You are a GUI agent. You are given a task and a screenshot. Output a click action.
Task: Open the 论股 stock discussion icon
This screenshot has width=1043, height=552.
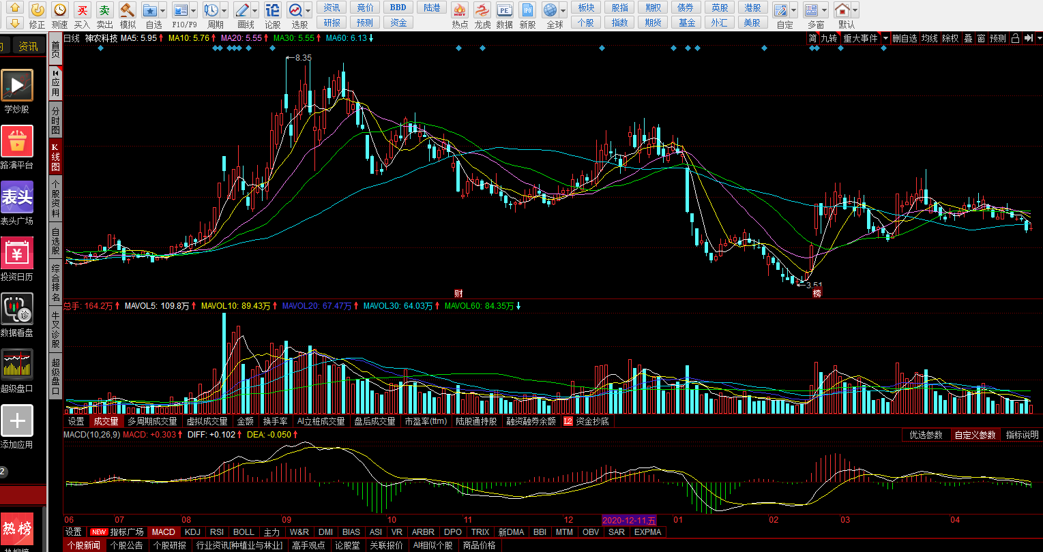pyautogui.click(x=272, y=10)
